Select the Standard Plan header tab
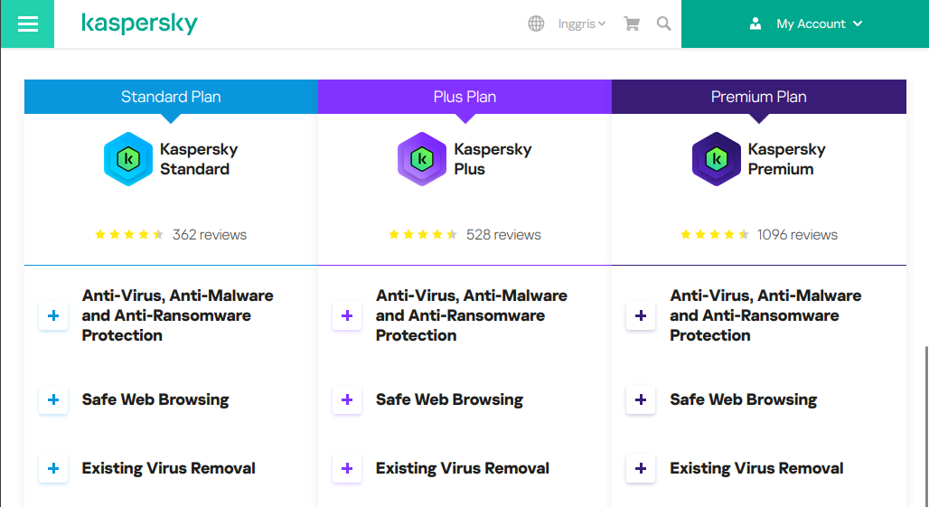929x507 pixels. tap(171, 97)
